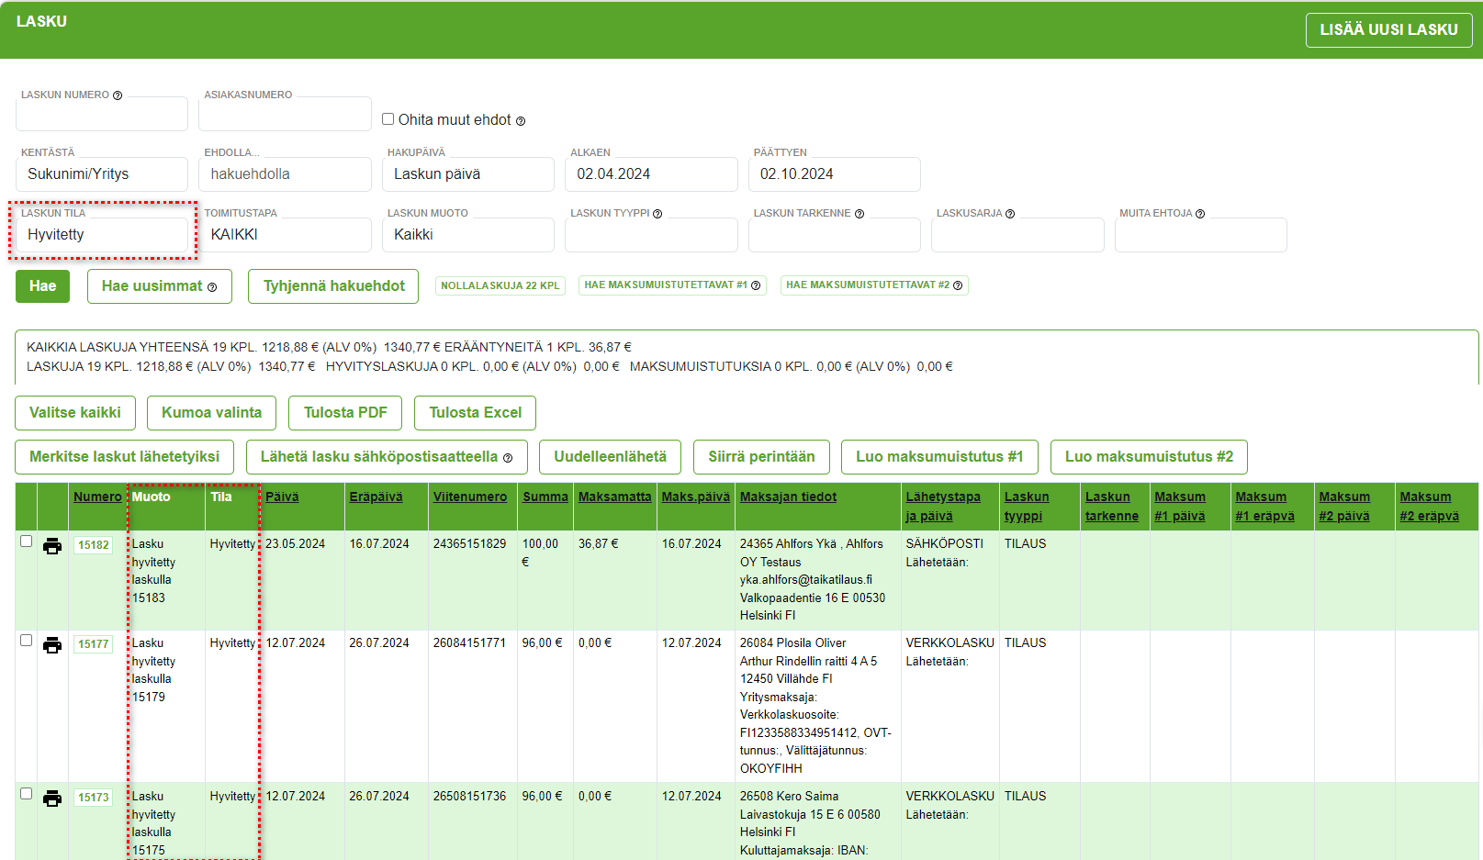The image size is (1483, 860).
Task: Open the Laskusarja dropdown field
Action: [1017, 235]
